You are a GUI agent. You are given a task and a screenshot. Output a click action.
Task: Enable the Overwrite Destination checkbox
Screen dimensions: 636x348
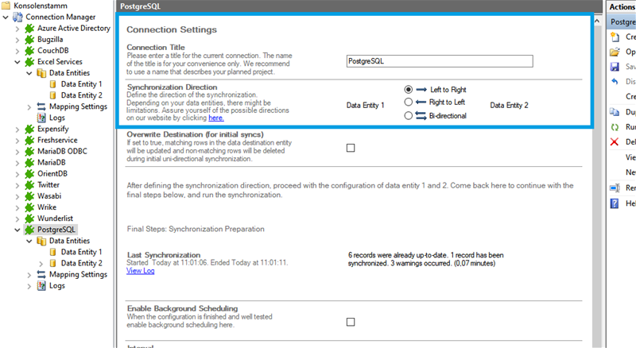[351, 148]
